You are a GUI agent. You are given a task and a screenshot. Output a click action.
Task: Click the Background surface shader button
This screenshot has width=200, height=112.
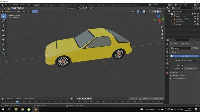(x=189, y=61)
